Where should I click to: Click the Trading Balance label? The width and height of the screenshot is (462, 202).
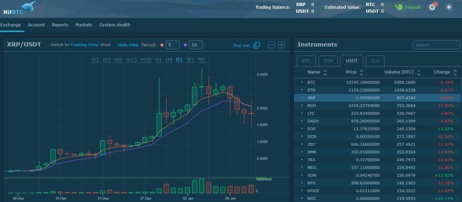click(273, 7)
